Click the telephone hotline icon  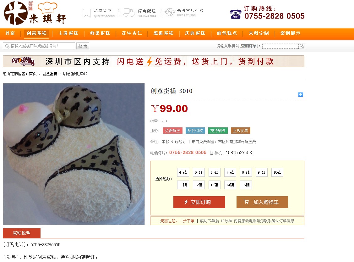[236, 14]
